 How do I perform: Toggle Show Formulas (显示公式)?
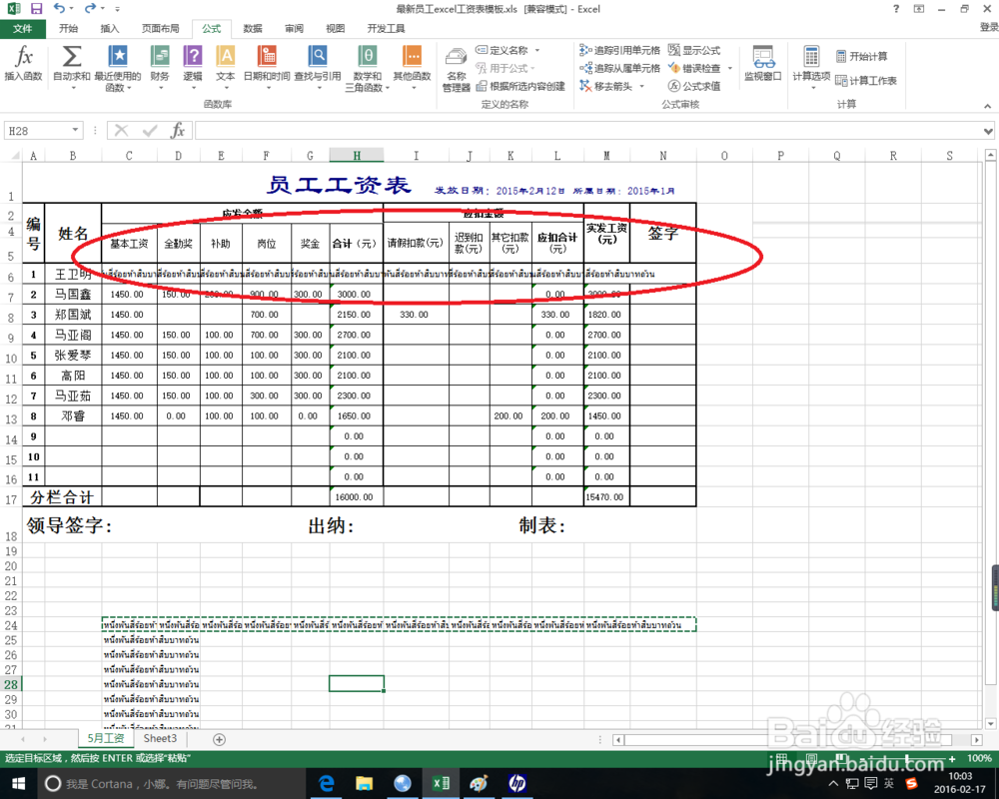click(x=694, y=50)
